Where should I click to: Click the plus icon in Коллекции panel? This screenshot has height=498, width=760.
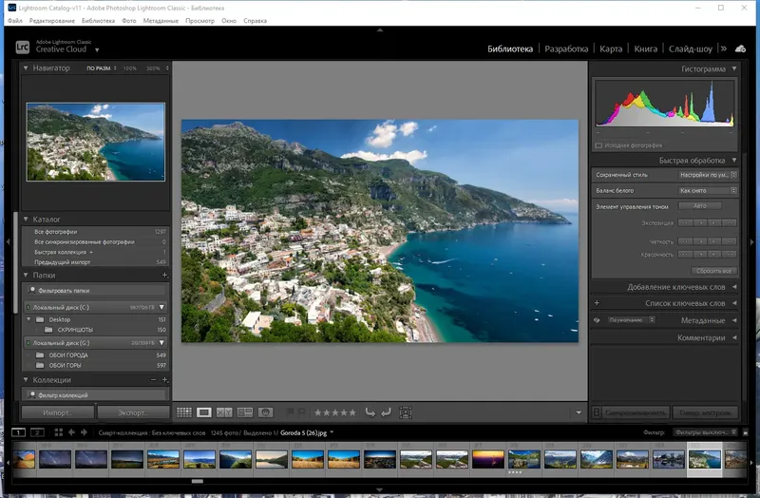point(164,379)
